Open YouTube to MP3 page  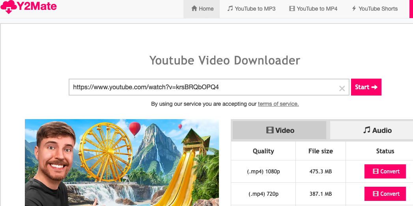251,9
